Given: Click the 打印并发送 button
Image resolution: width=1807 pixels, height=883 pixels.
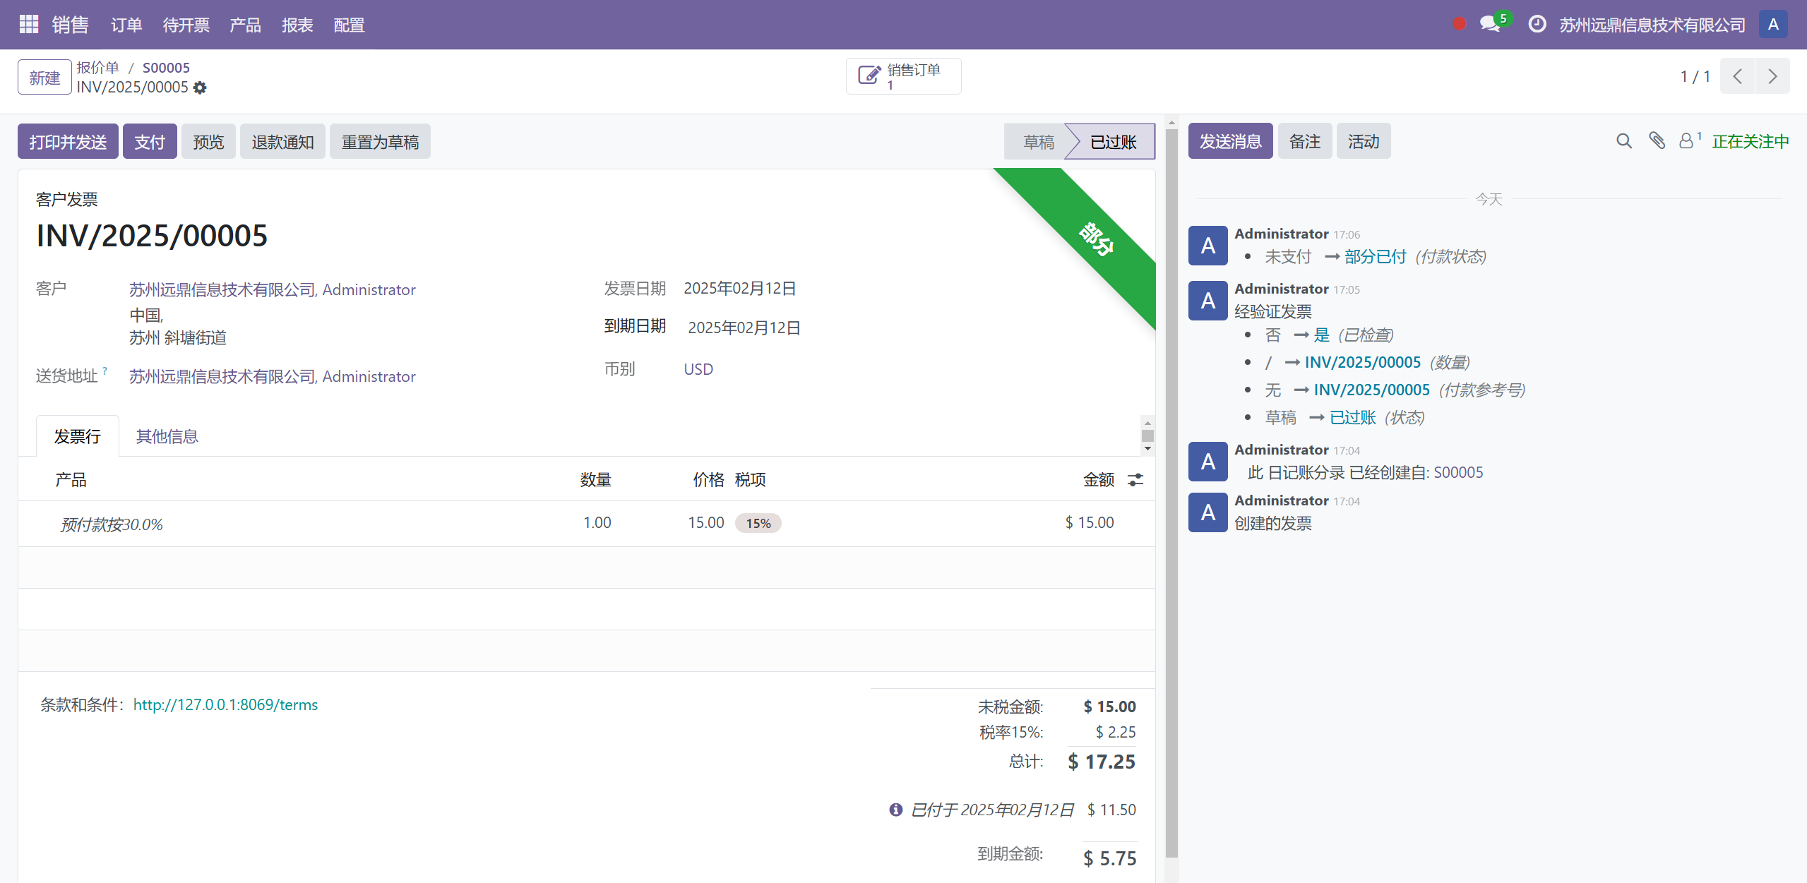Looking at the screenshot, I should (x=68, y=142).
